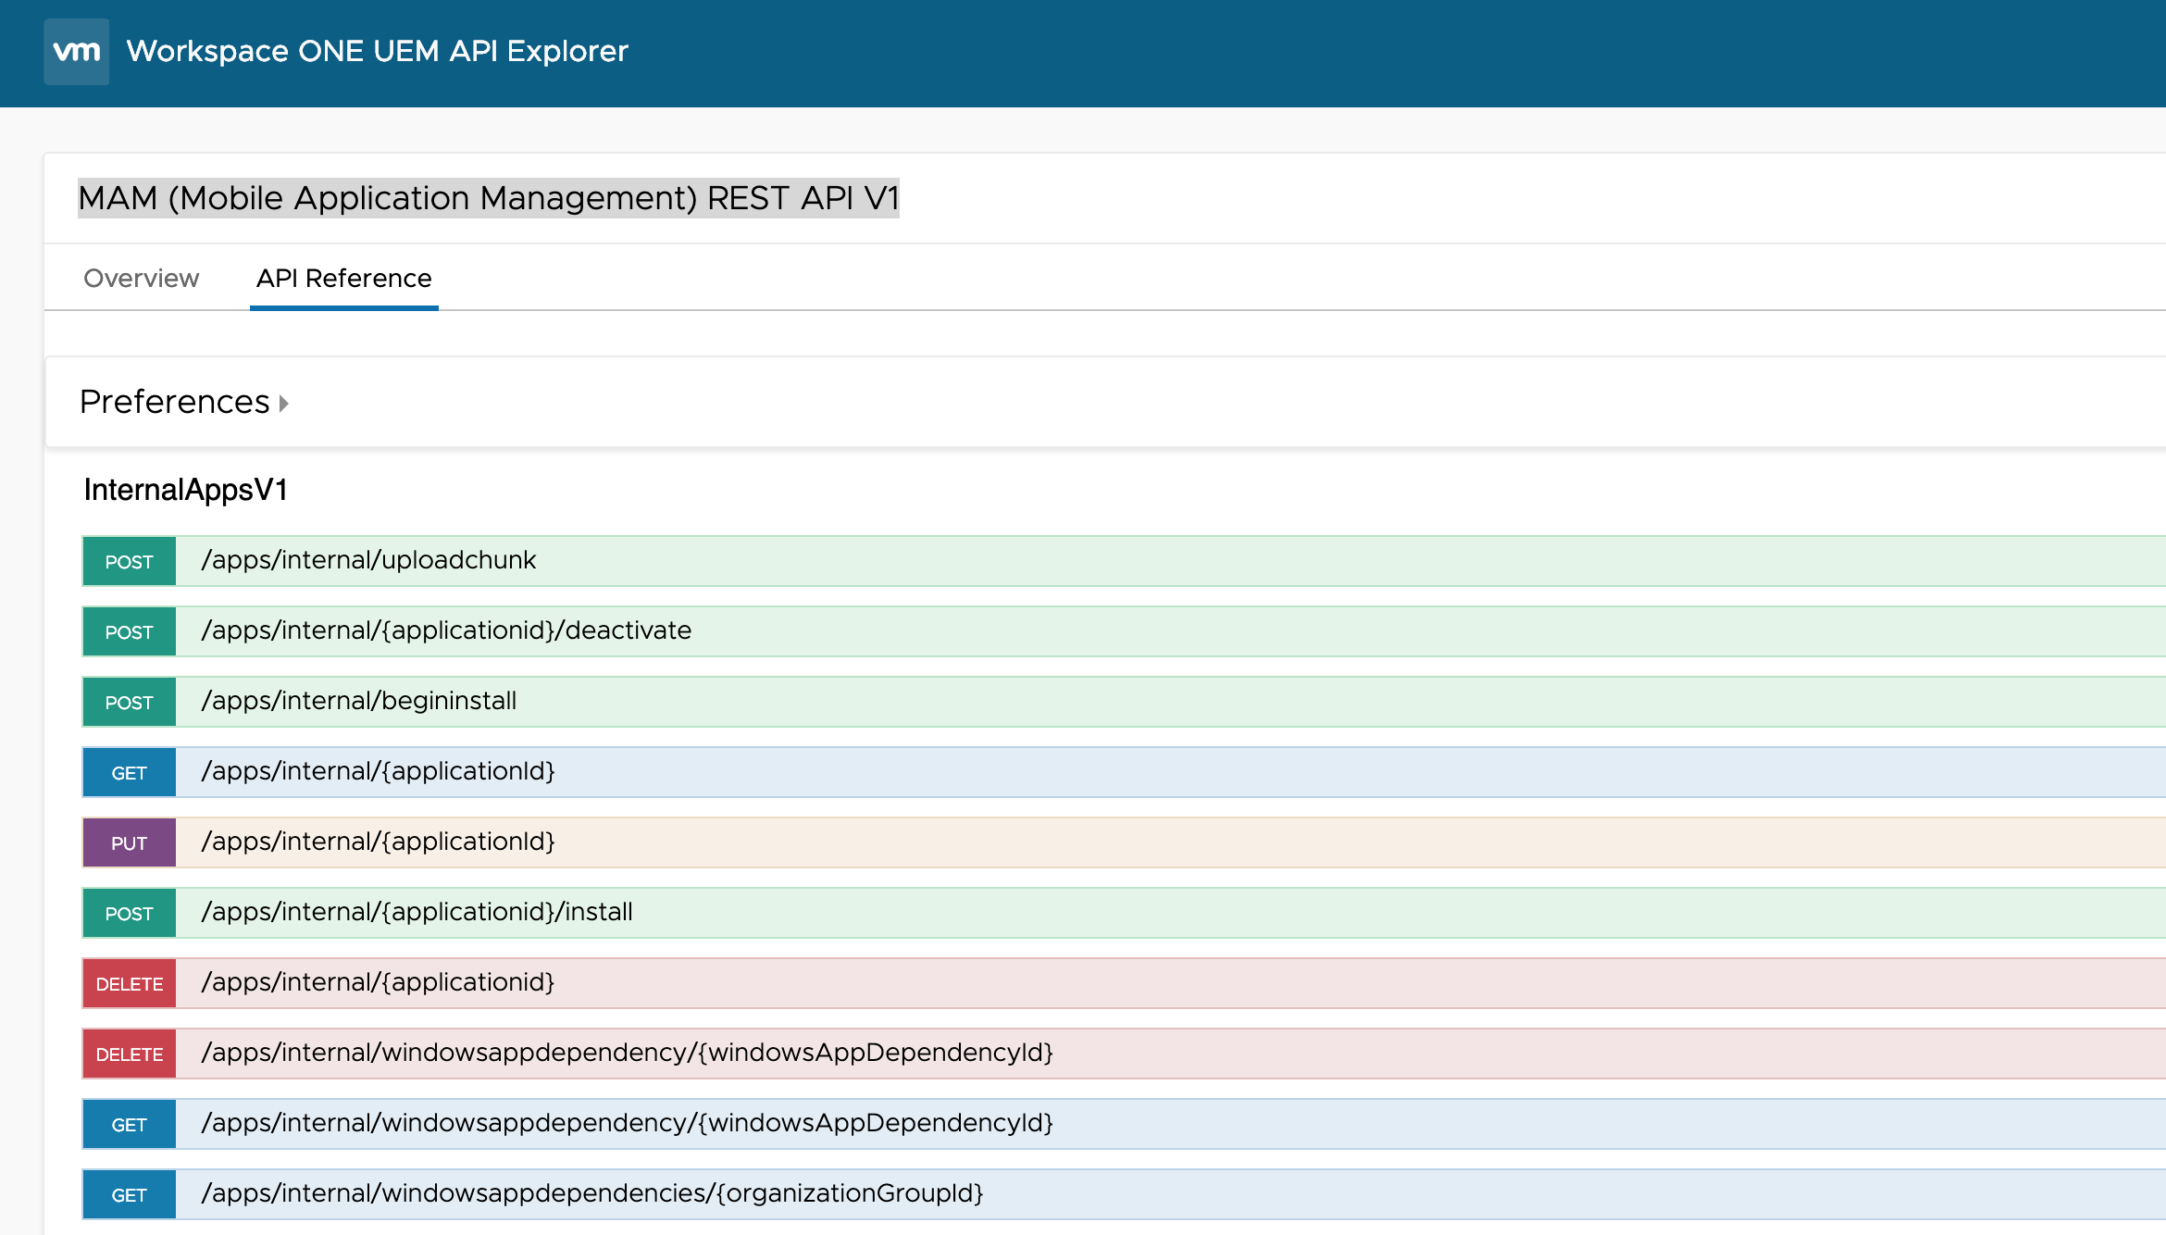This screenshot has width=2166, height=1235.
Task: Select the API Reference tab
Action: point(343,279)
